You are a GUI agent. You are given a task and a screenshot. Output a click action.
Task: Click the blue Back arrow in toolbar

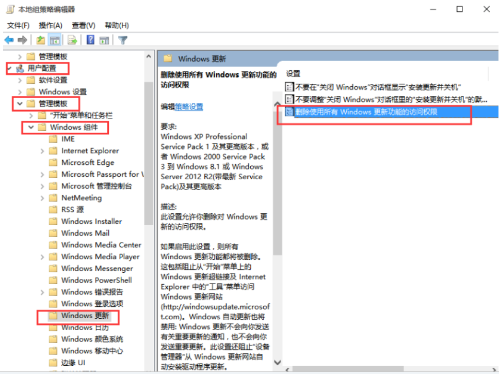9,40
